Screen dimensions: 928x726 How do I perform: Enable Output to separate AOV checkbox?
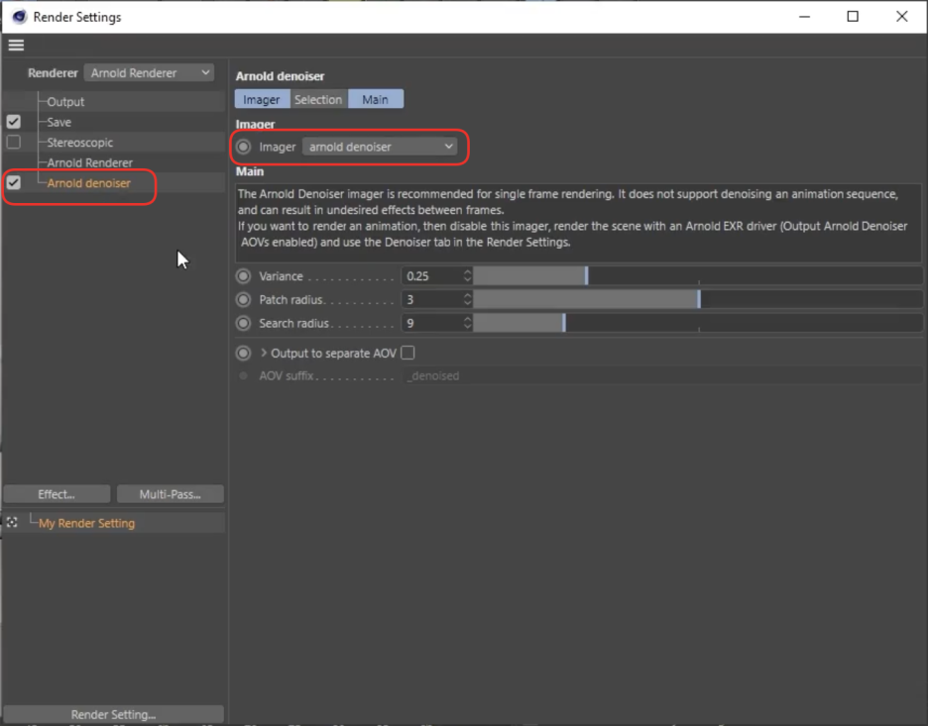[x=407, y=353]
